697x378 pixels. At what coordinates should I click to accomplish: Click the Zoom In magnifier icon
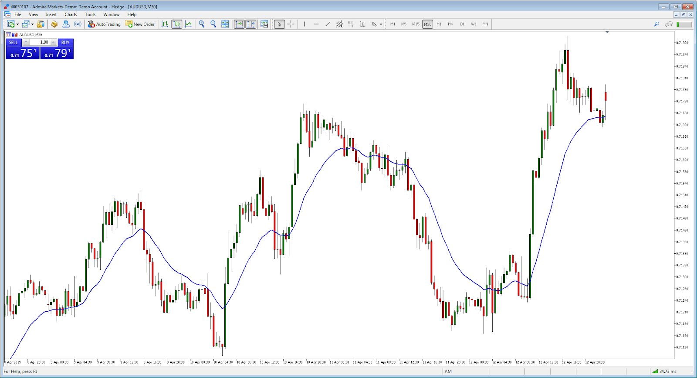pyautogui.click(x=202, y=24)
